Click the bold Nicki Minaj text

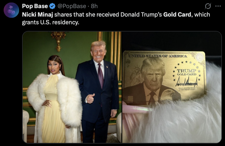(x=37, y=14)
